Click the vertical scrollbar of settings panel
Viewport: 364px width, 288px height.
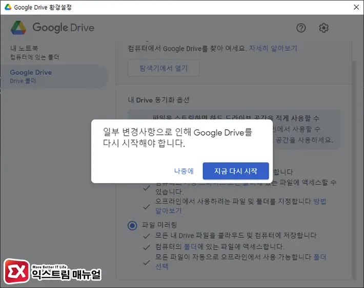(x=354, y=170)
